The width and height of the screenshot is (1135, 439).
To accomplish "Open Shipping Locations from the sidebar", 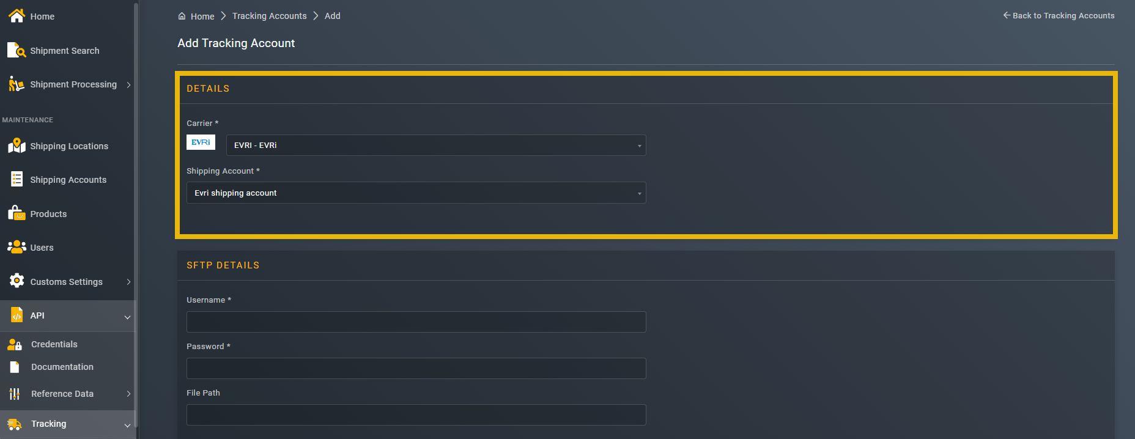I will [15, 146].
